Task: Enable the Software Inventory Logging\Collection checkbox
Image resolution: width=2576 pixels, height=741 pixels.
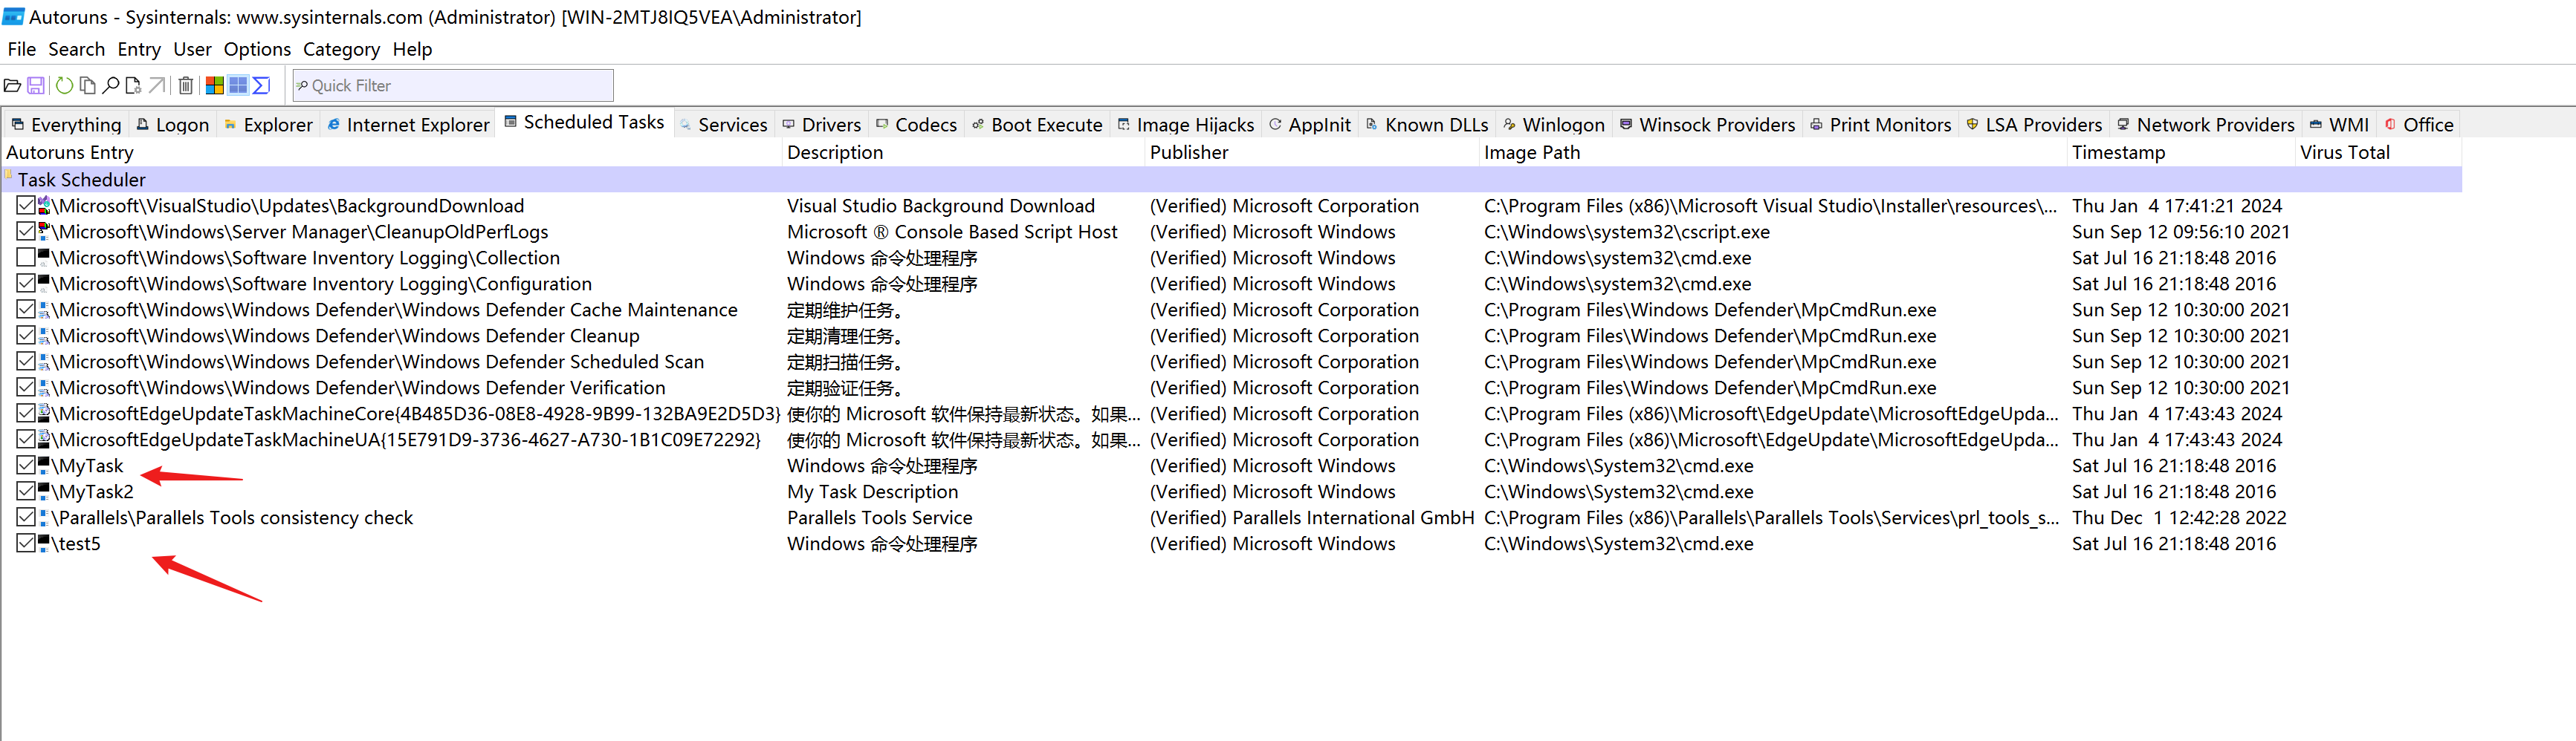Action: pos(26,258)
